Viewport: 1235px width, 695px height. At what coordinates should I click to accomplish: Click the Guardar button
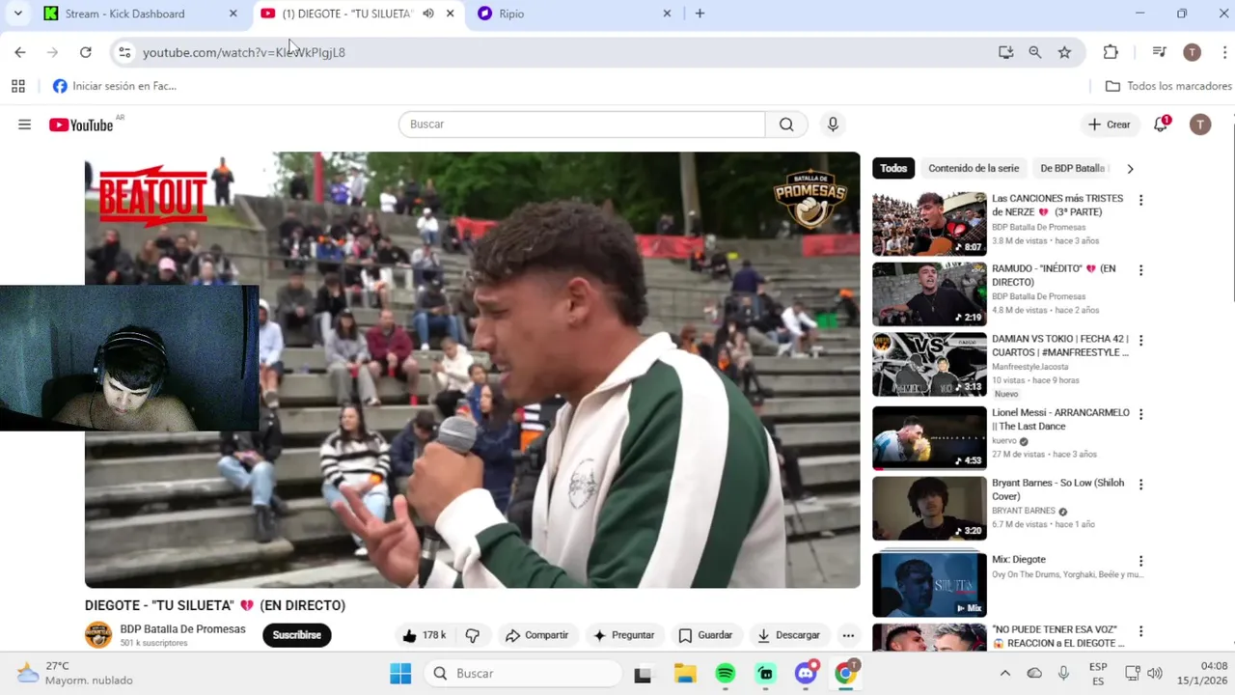click(705, 635)
